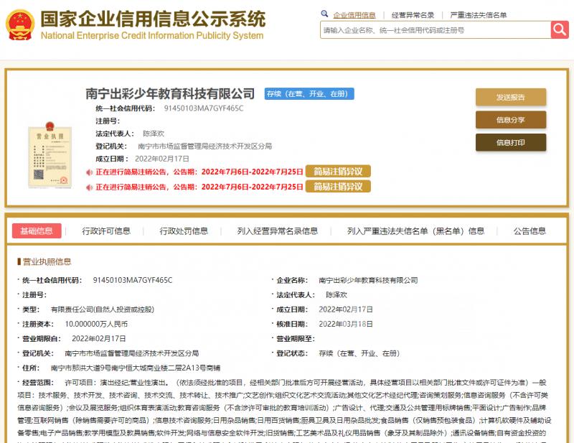Click the 国家企业信用信息公示系统 title
The width and height of the screenshot is (574, 443).
[153, 19]
